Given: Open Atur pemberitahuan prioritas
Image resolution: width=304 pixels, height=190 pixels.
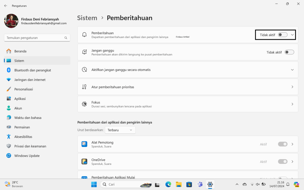Looking at the screenshot, I should pos(188,87).
